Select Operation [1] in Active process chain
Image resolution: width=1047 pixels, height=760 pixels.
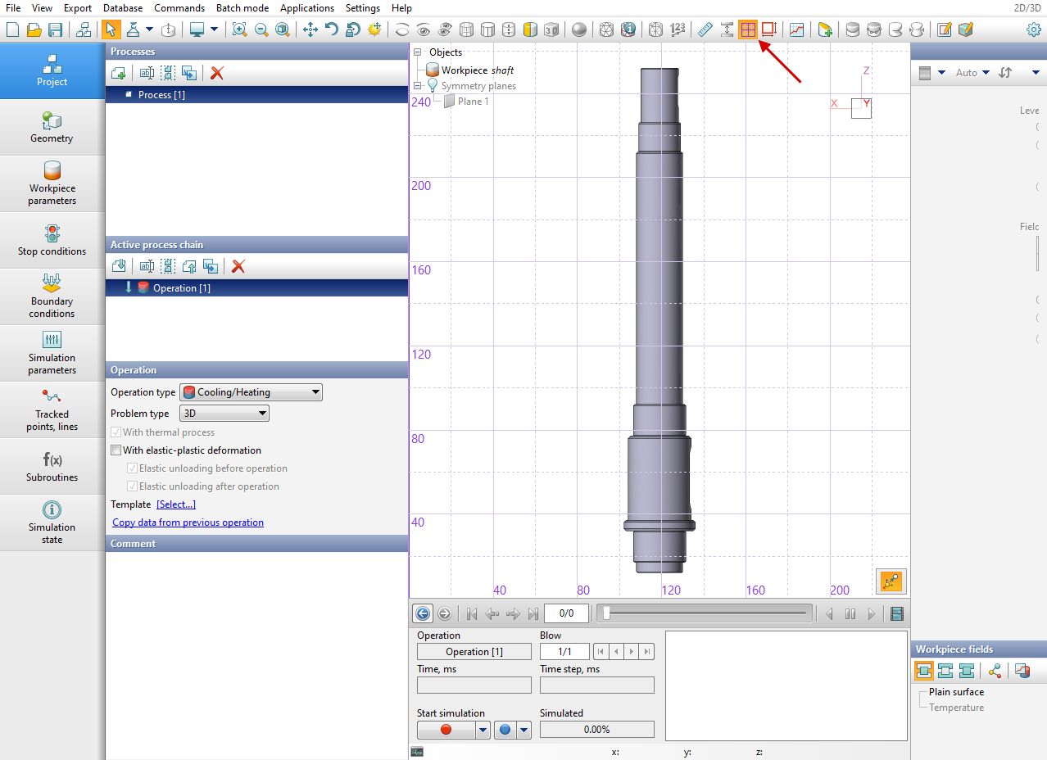(x=181, y=288)
